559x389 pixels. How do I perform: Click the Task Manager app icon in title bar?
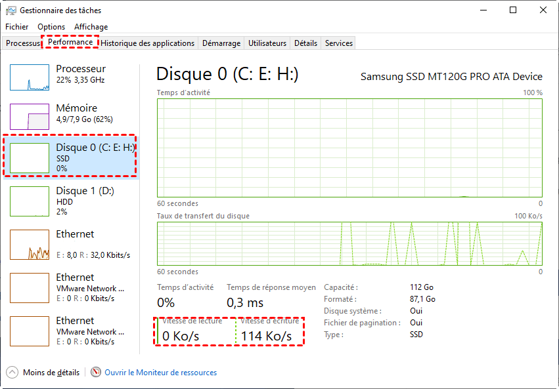(11, 10)
